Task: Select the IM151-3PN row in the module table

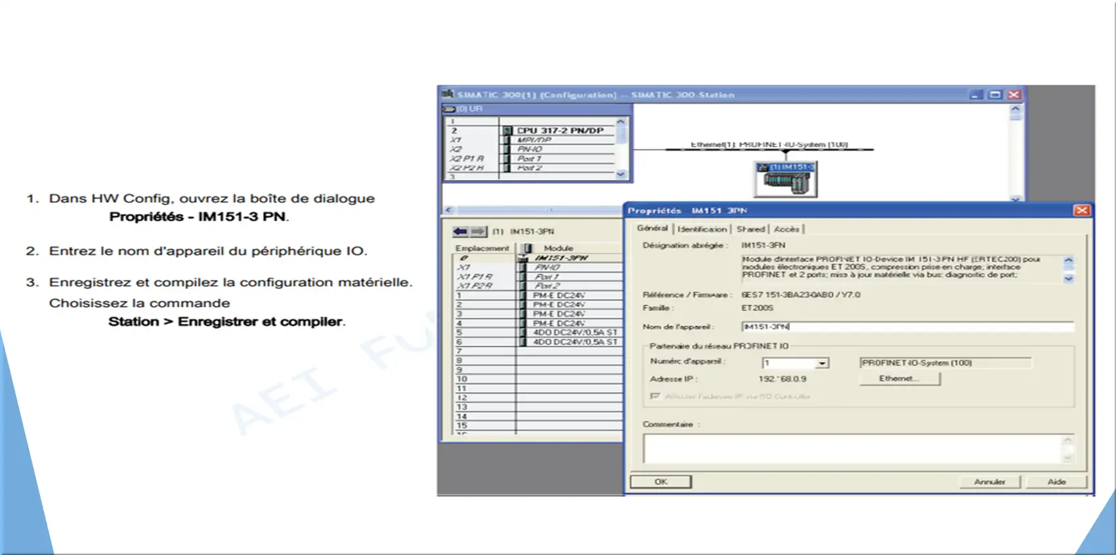Action: 537,258
